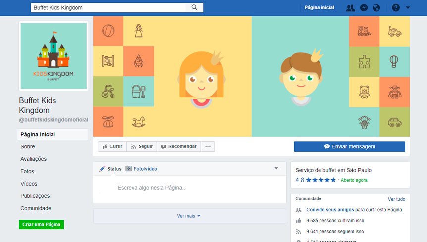Image resolution: width=427 pixels, height=242 pixels.
Task: Open Vídeos in the sidebar
Action: click(29, 184)
